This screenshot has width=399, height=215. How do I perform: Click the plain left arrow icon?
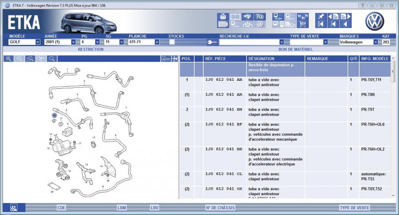coord(345,24)
